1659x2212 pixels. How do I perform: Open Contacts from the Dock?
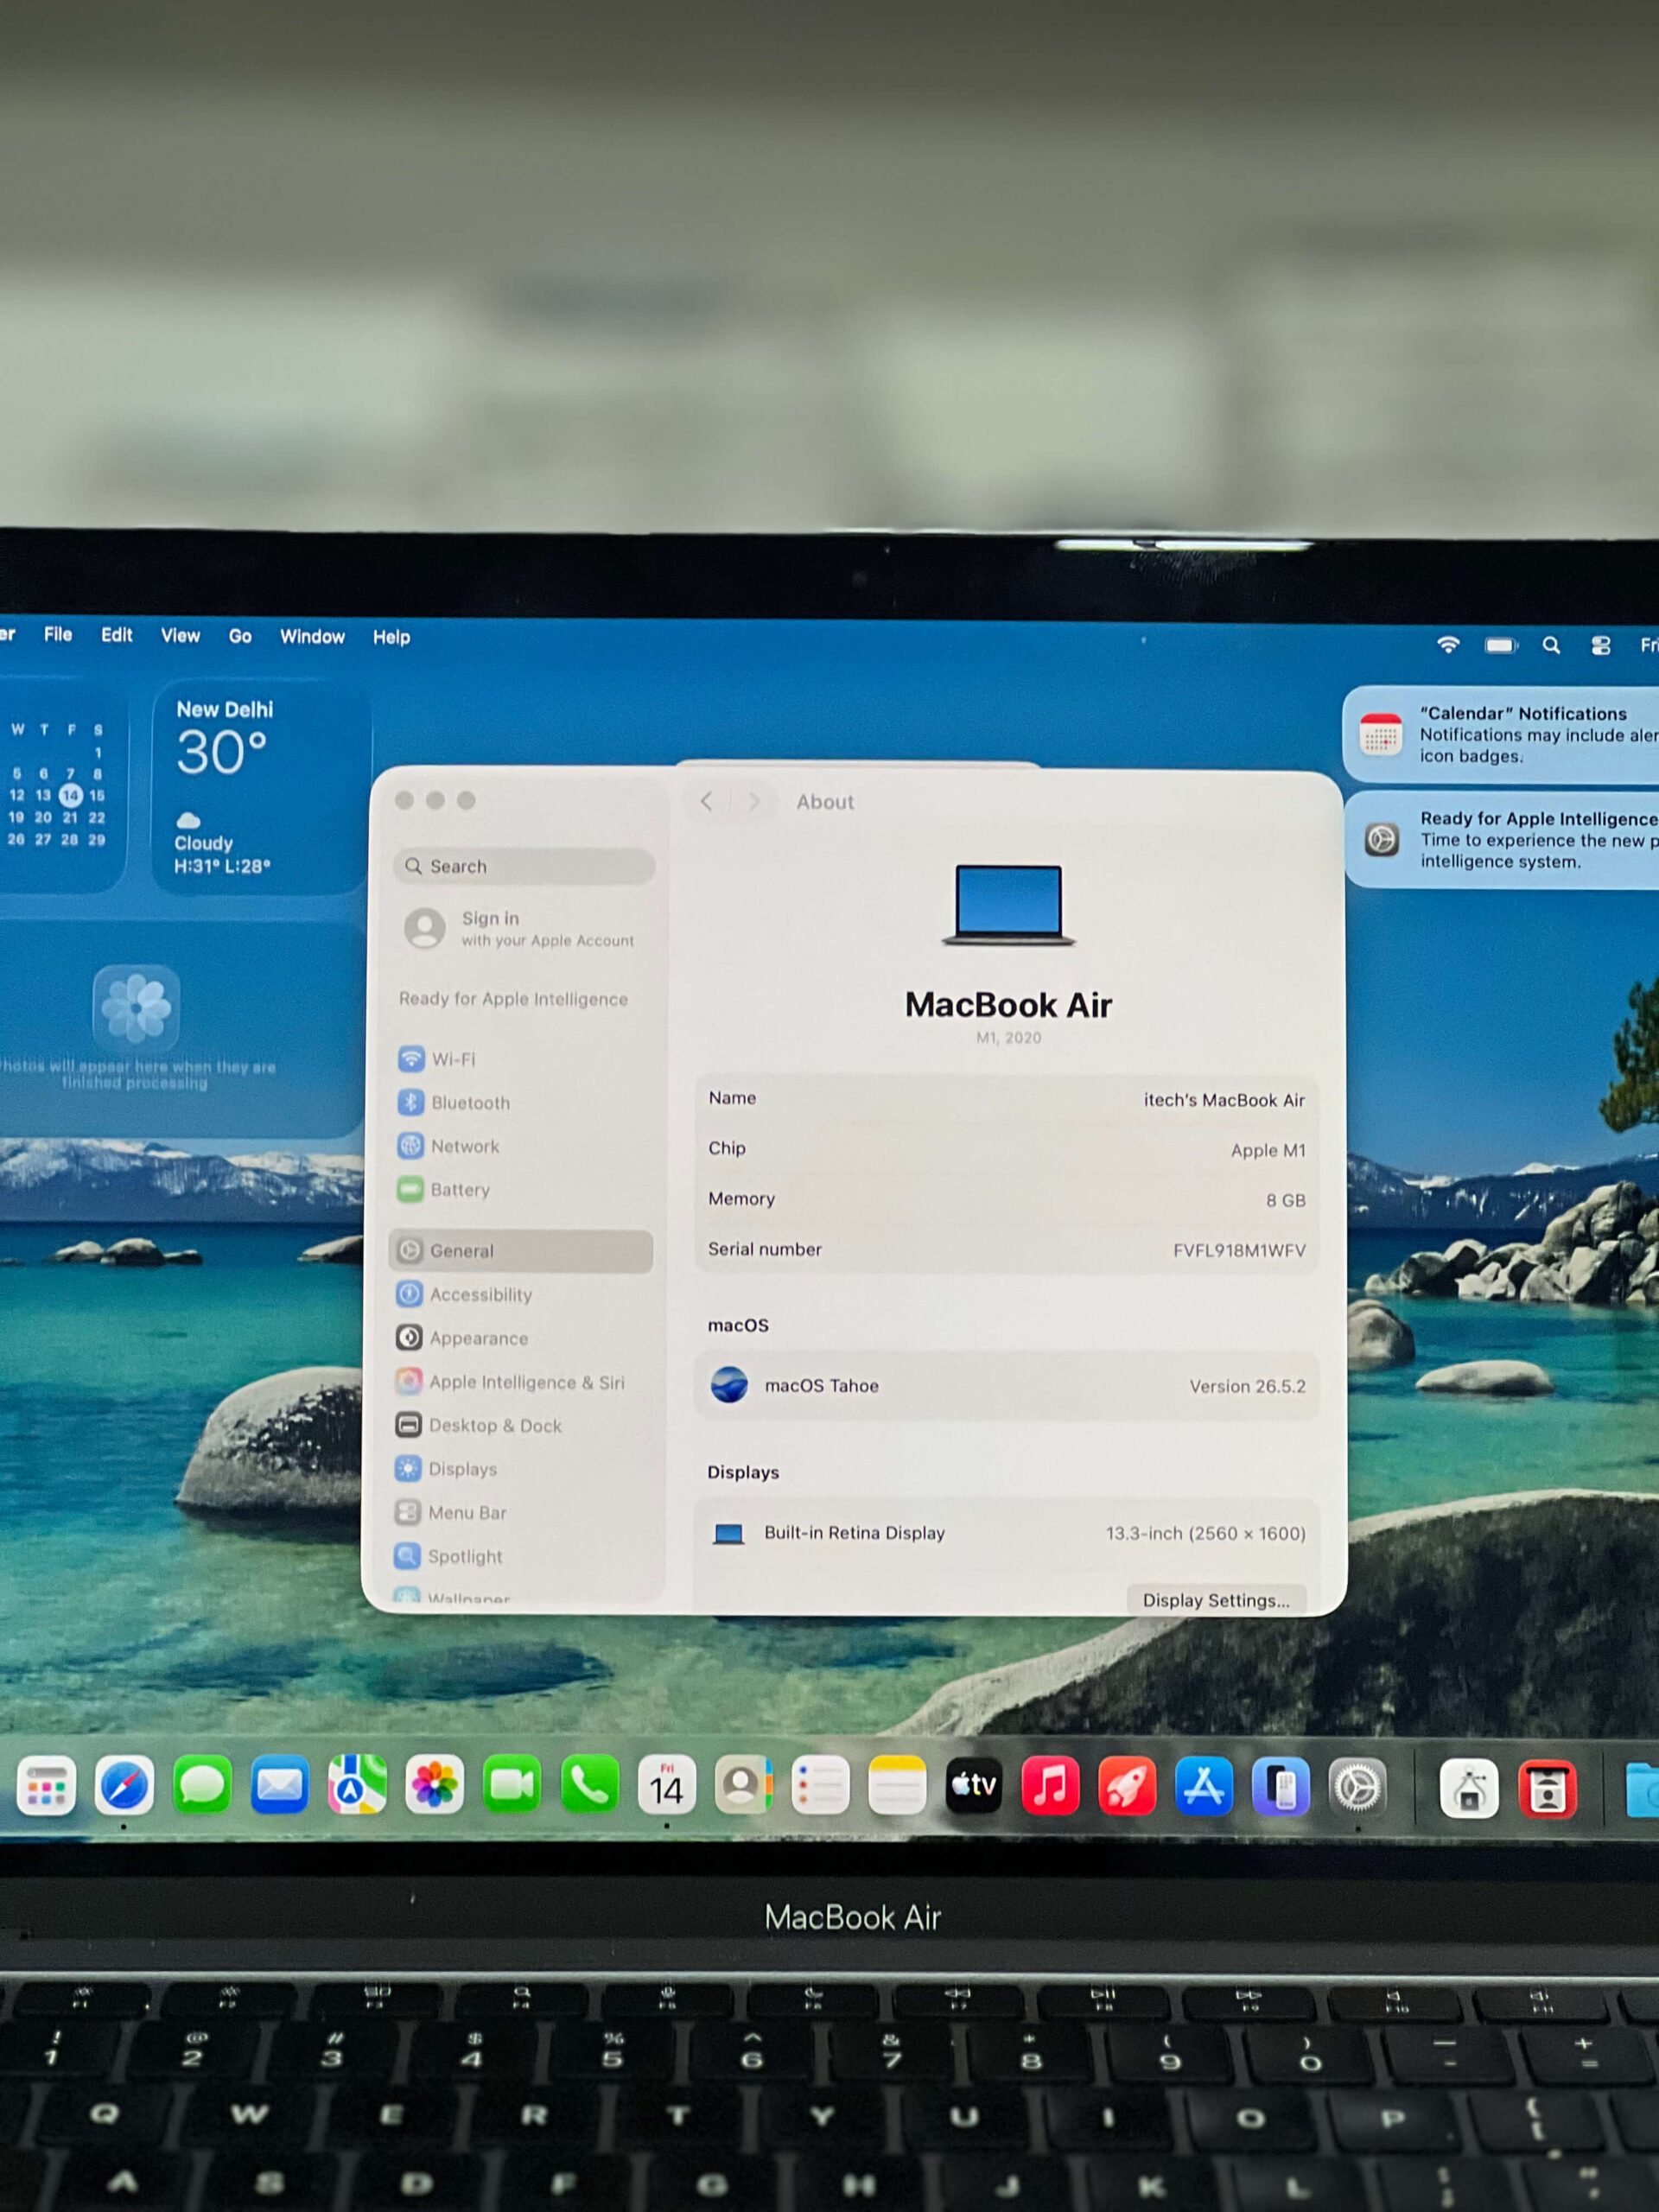tap(743, 1786)
